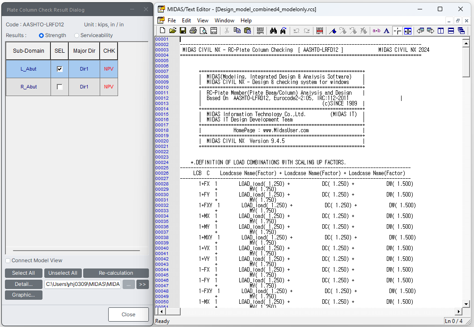The width and height of the screenshot is (474, 327).
Task: Open a file with the folder icon
Action: (x=173, y=31)
